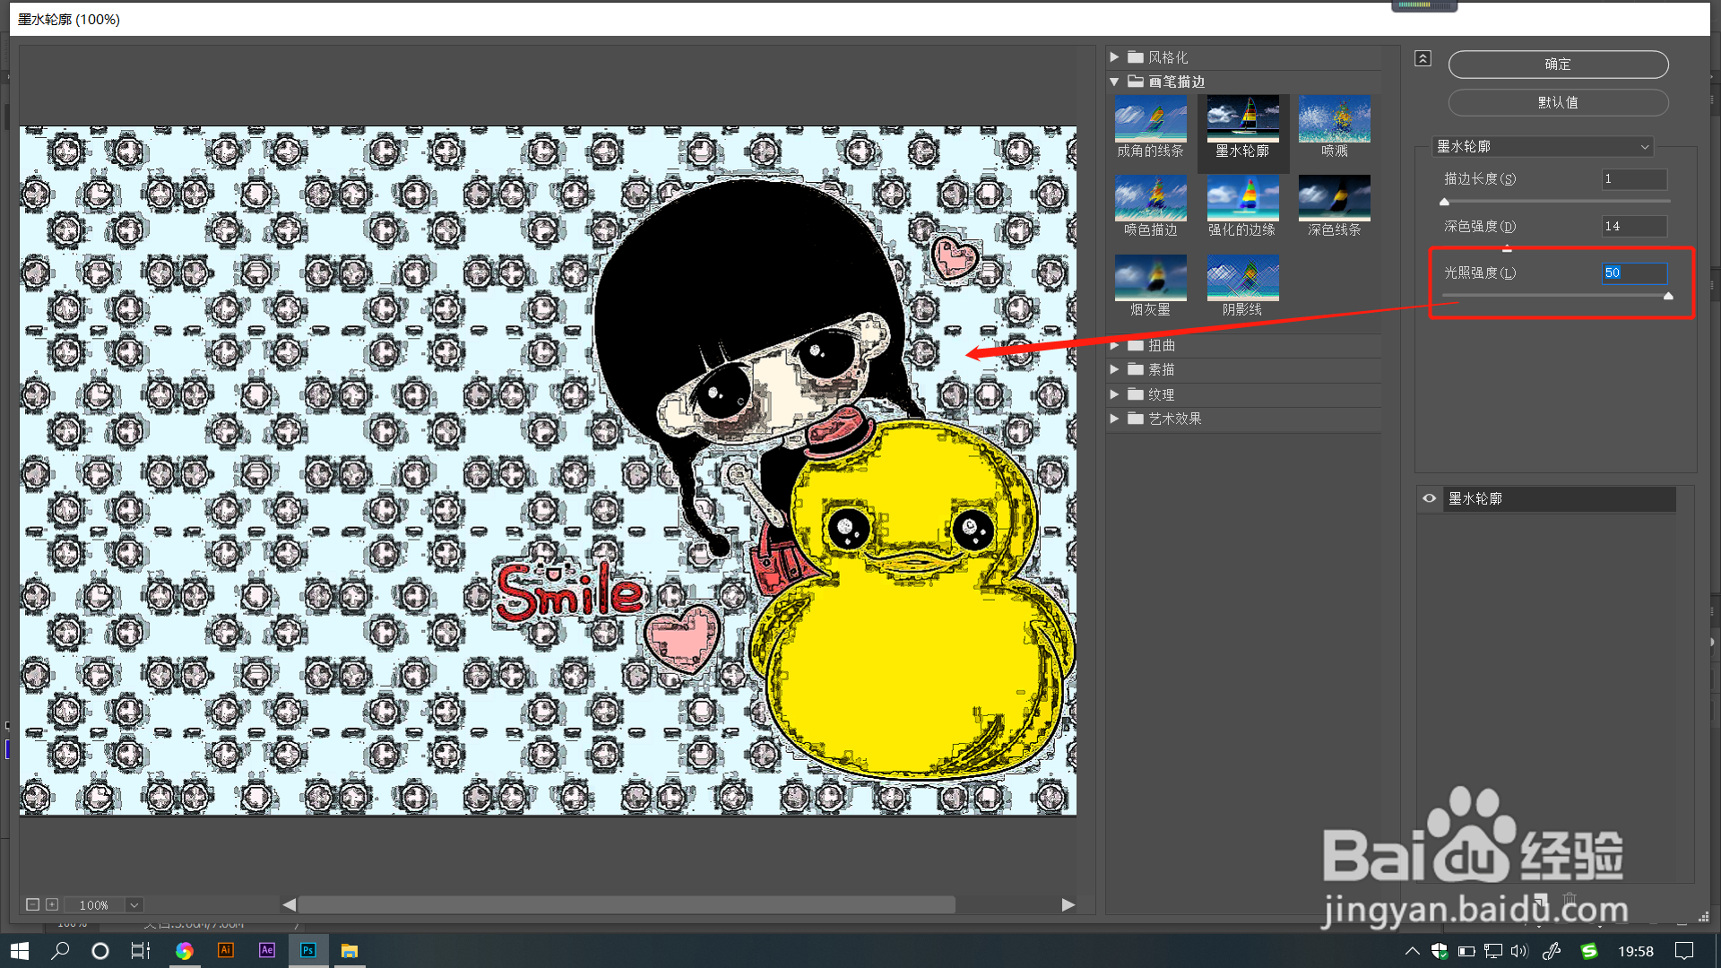The width and height of the screenshot is (1721, 968).
Task: Expand the 扭曲 filter folder
Action: click(1114, 345)
